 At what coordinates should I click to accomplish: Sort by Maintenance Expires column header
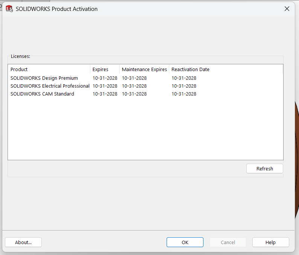click(144, 70)
